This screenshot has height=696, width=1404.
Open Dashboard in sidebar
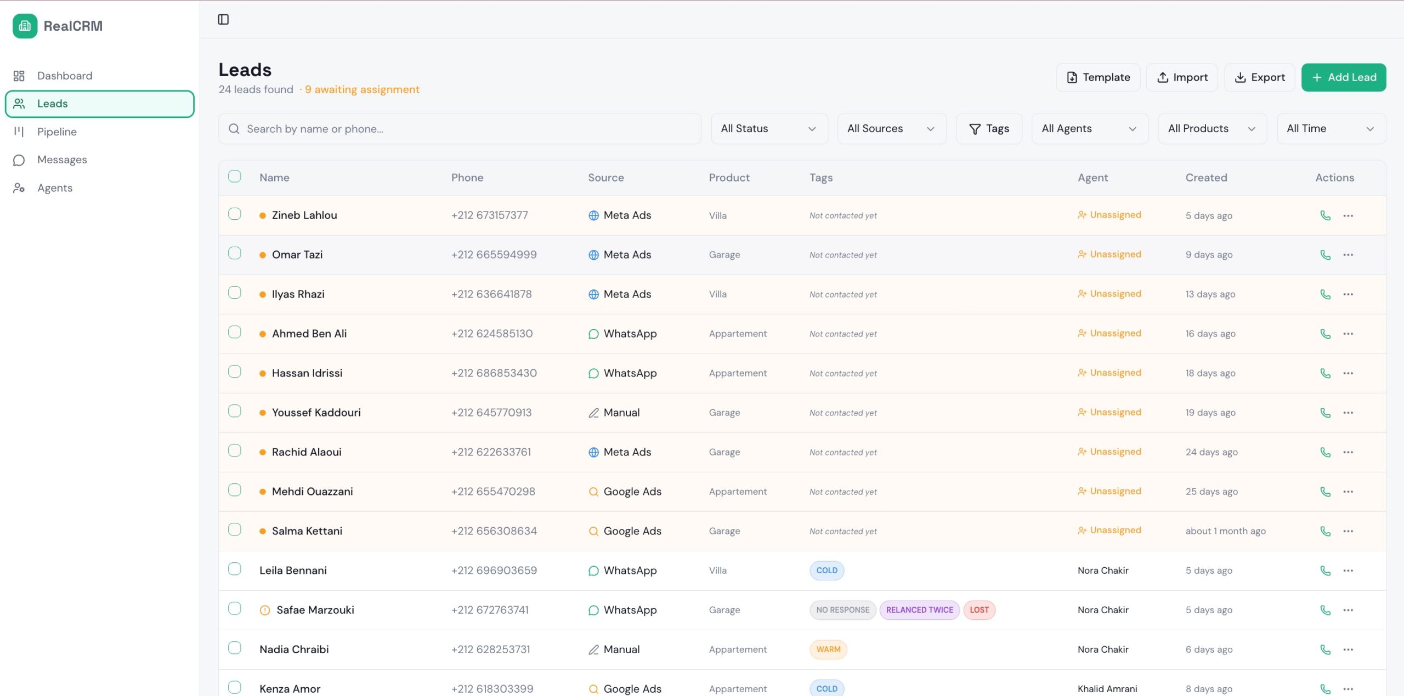[x=100, y=76]
